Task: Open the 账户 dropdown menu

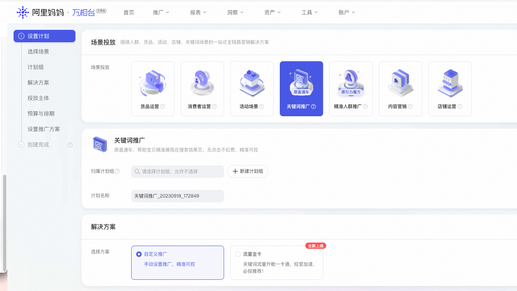Action: click(x=347, y=12)
